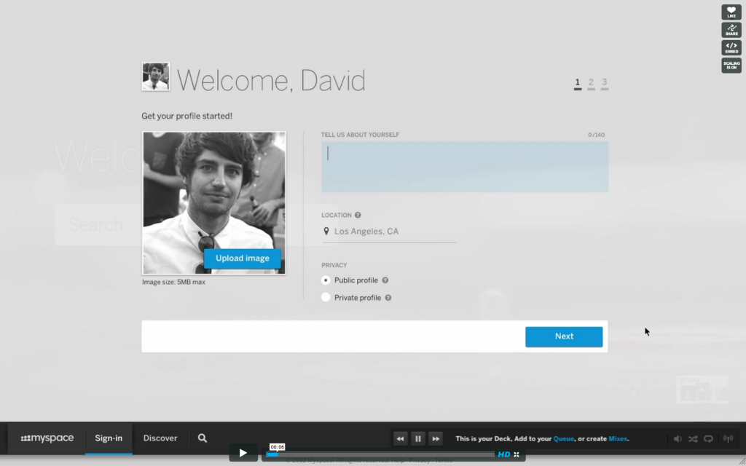Focus the Tell us about yourself box
The width and height of the screenshot is (746, 466).
[x=465, y=167]
